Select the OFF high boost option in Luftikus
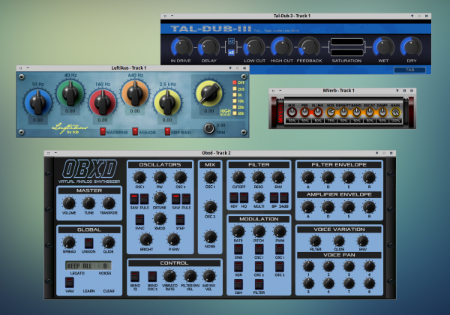This screenshot has width=450, height=315. point(235,82)
